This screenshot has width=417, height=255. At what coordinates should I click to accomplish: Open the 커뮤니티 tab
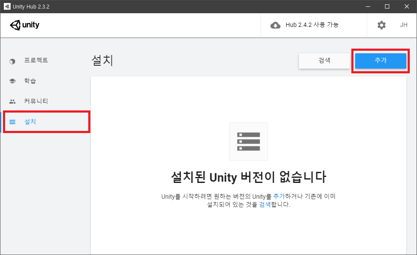pyautogui.click(x=36, y=101)
